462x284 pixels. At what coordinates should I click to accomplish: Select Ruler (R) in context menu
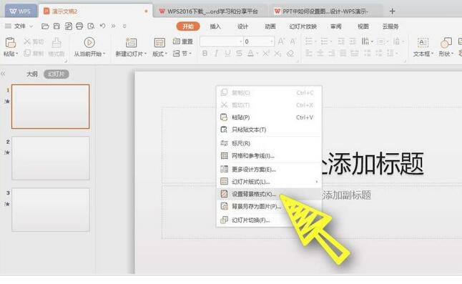click(x=269, y=143)
